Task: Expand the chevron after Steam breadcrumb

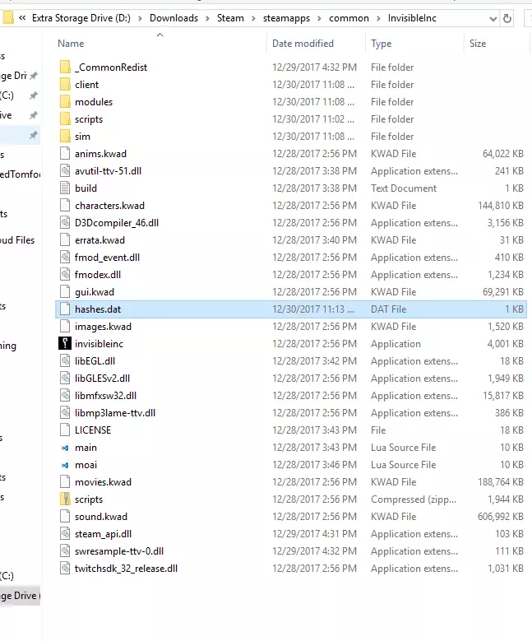Action: click(254, 18)
